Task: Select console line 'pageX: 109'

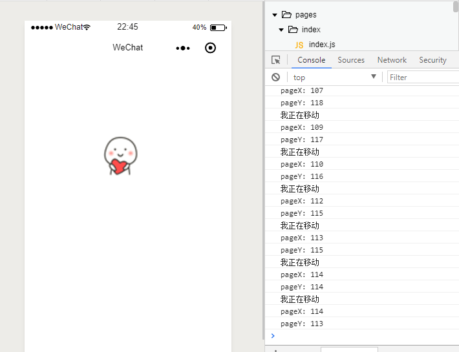Action: [302, 127]
